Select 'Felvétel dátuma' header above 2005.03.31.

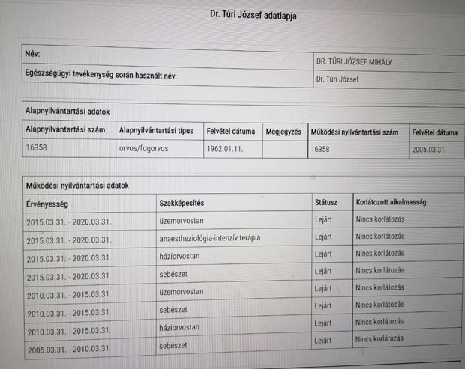435,132
